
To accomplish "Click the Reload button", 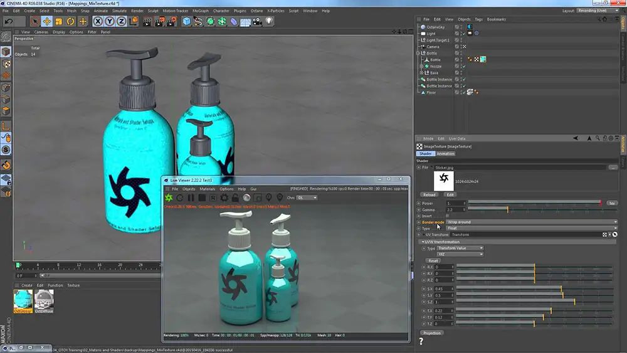I will [x=429, y=195].
